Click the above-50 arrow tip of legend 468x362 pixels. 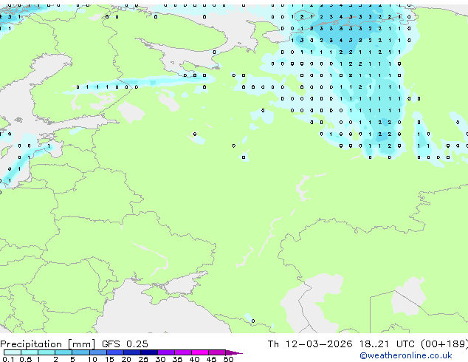point(234,352)
